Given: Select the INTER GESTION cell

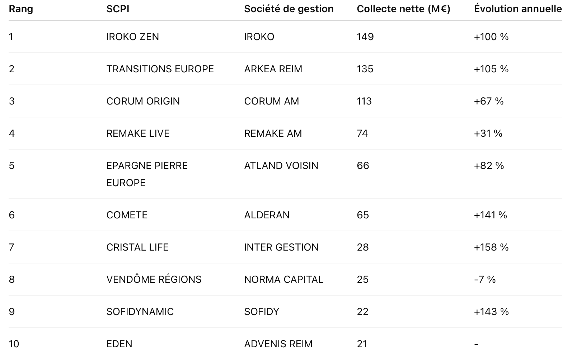Looking at the screenshot, I should point(281,247).
